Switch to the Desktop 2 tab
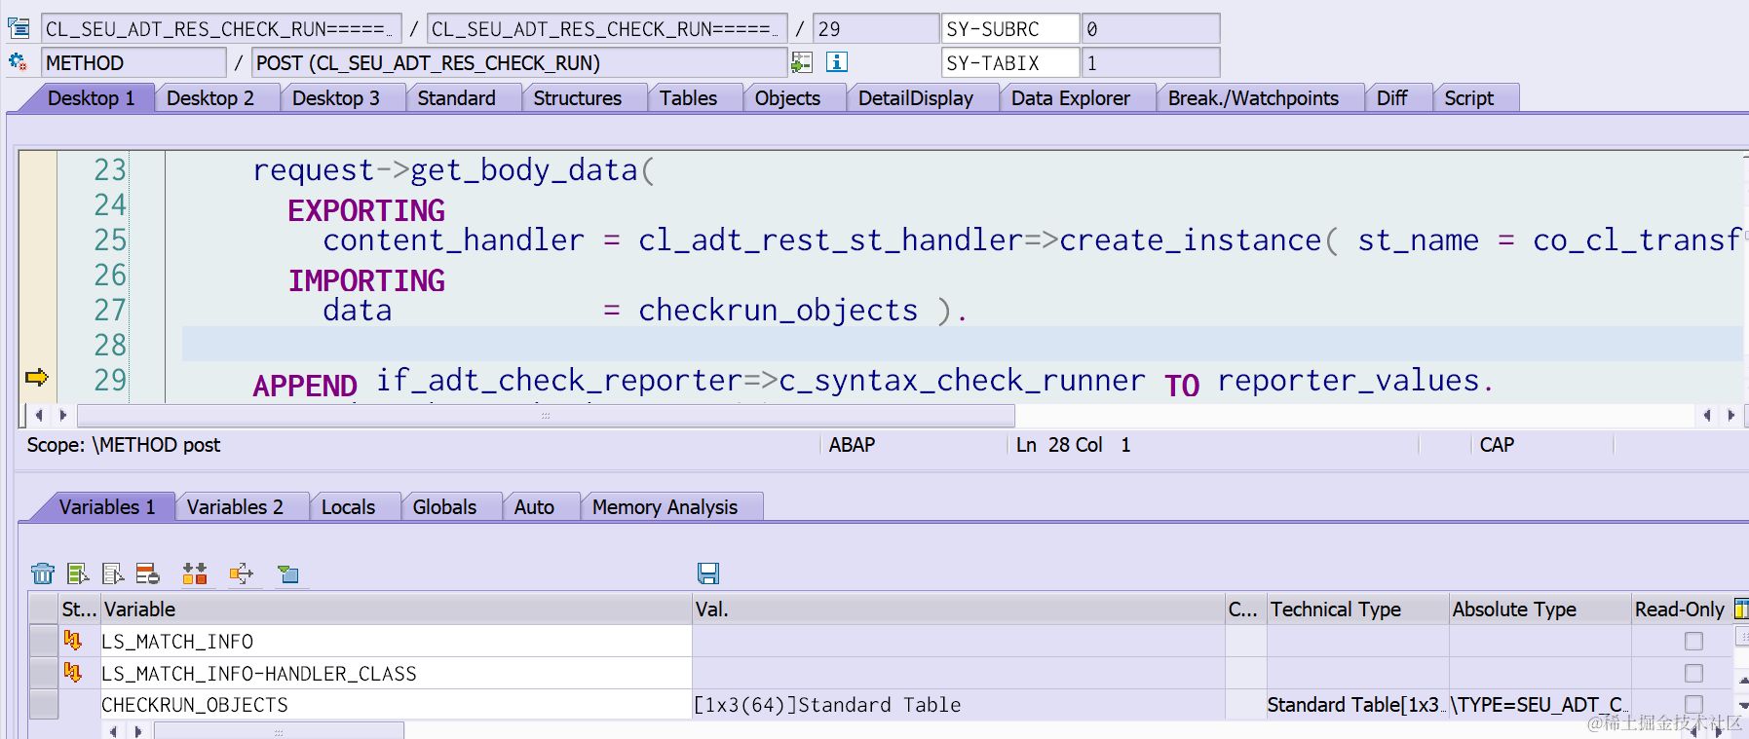 [x=210, y=98]
